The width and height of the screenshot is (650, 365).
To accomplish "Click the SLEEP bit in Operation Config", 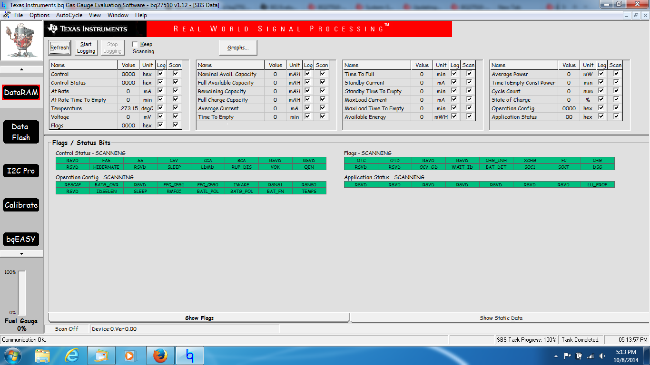I will 140,191.
